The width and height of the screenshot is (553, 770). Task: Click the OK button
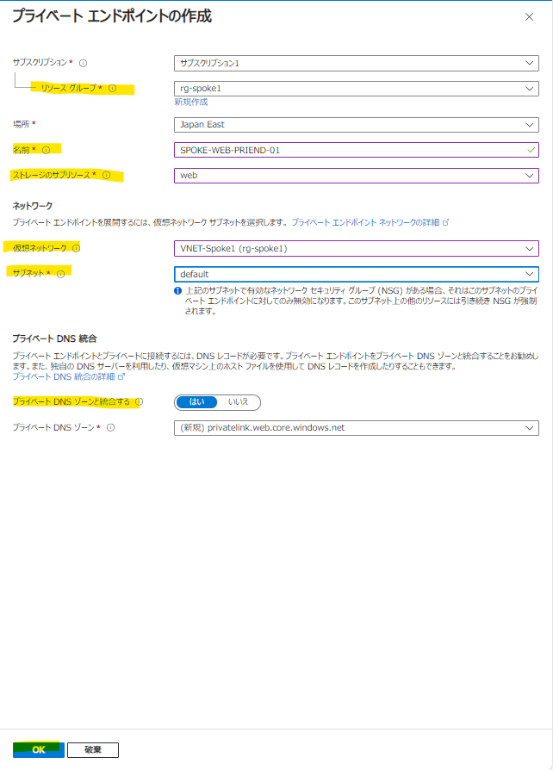pyautogui.click(x=38, y=750)
